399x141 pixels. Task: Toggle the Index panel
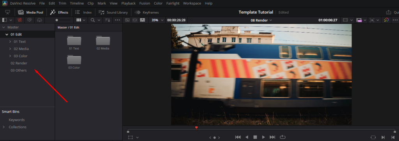click(x=83, y=12)
